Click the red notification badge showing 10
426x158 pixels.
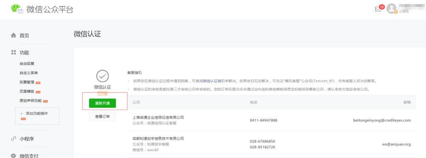coord(382,7)
